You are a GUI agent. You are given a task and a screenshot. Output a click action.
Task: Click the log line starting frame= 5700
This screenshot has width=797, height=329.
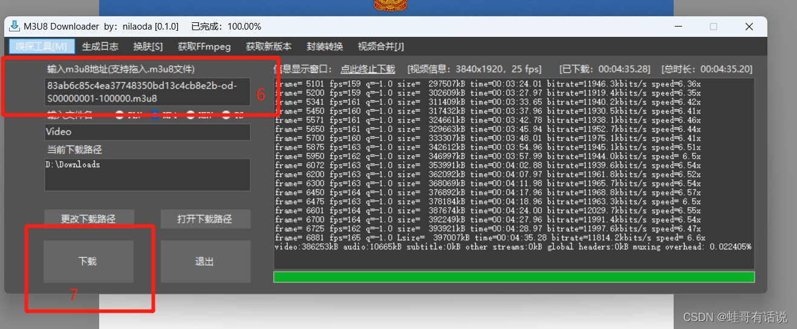point(488,138)
